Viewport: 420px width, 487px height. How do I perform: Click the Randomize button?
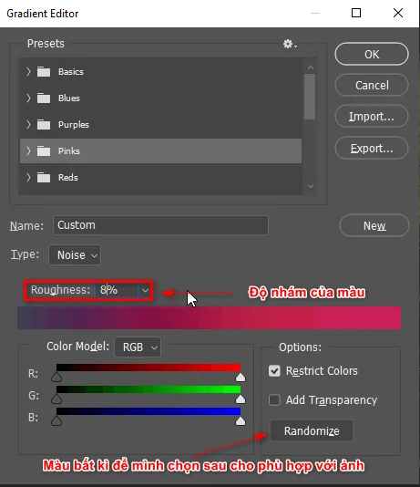pyautogui.click(x=312, y=430)
